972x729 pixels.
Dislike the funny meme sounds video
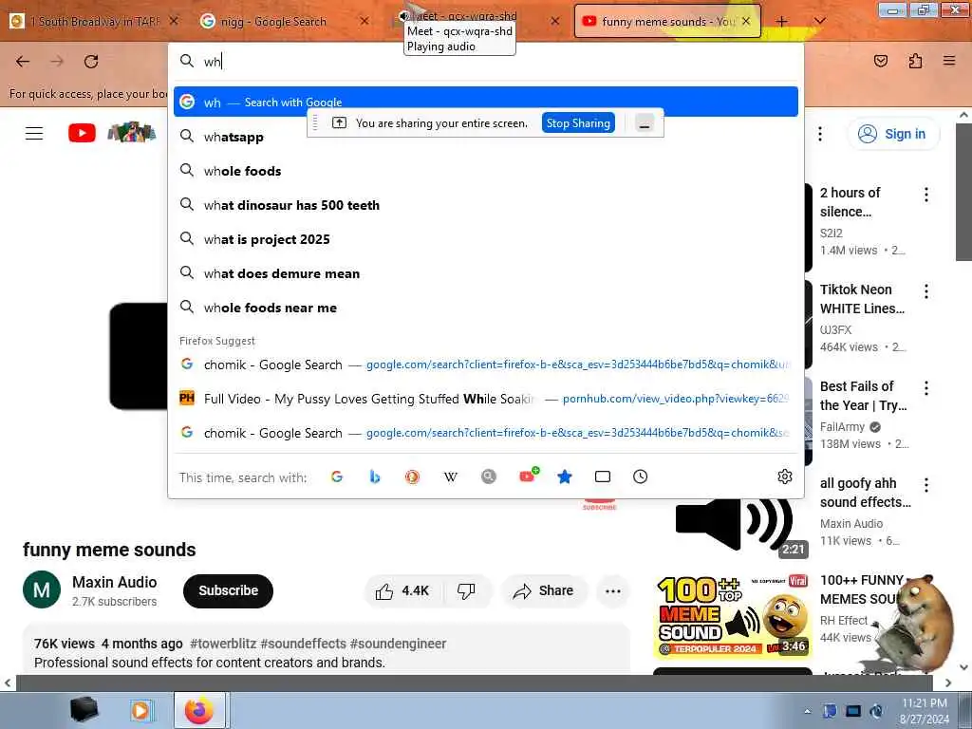tap(466, 590)
